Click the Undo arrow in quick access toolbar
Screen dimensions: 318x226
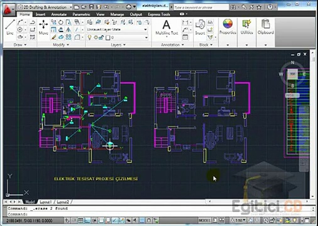(106, 7)
